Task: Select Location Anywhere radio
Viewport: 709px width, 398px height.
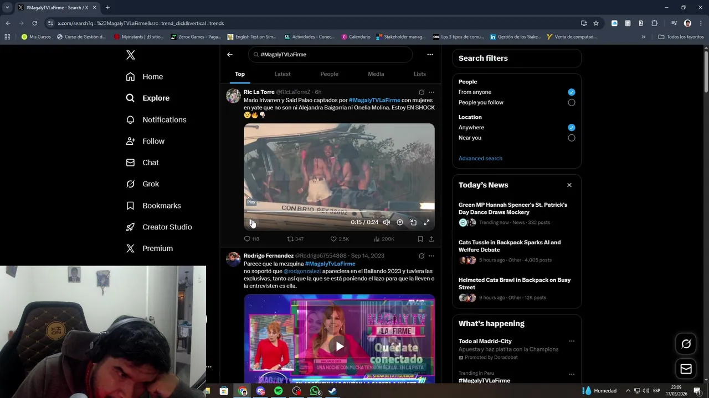Action: click(x=572, y=127)
